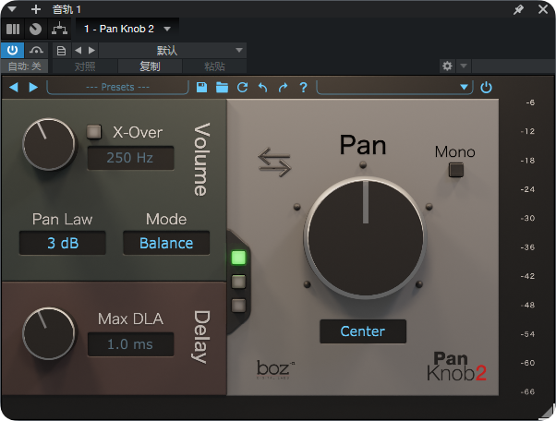Click the 复制 copy button
Image resolution: width=556 pixels, height=421 pixels.
pos(150,66)
